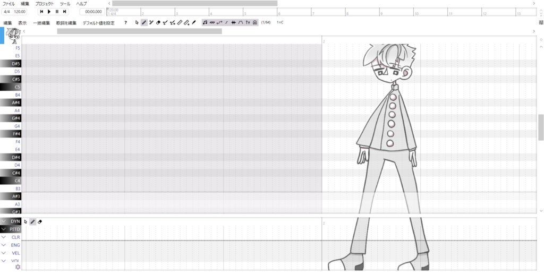The height and width of the screenshot is (274, 544).
Task: Open the 1=C key selector
Action: 280,22
